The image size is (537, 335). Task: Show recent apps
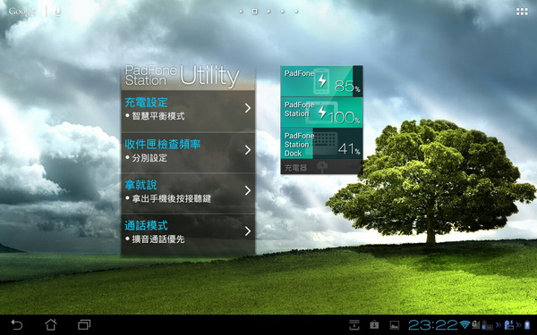[84, 324]
